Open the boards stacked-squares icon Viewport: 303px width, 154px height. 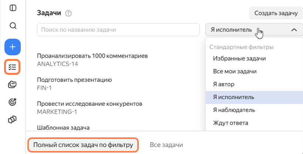[x=12, y=119]
